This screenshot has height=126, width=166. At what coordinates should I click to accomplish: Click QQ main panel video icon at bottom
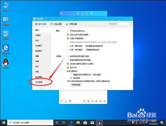coord(97,101)
